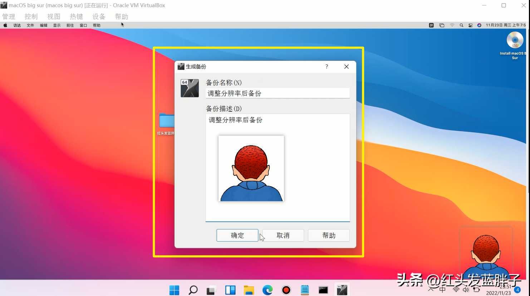Open the 文件 menu in macOS menu bar
This screenshot has height=296, width=530.
[30, 25]
